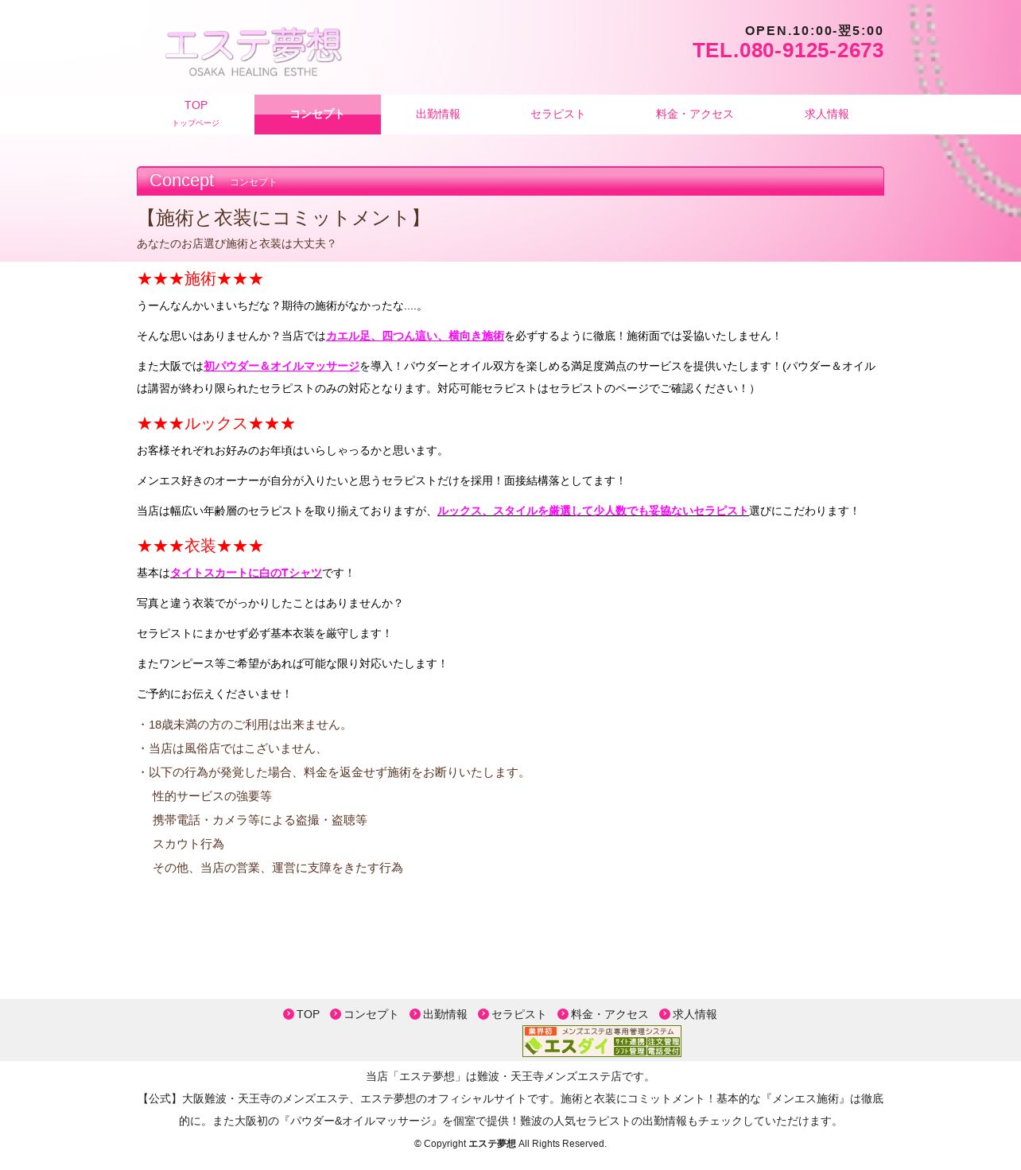Click the スカウト行為 list line
This screenshot has height=1170, width=1021.
click(188, 844)
